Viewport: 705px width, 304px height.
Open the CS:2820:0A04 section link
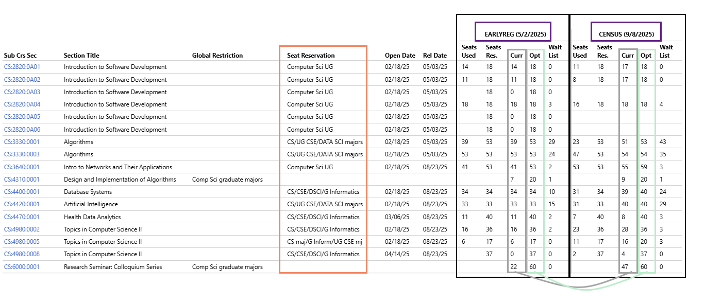coord(21,104)
